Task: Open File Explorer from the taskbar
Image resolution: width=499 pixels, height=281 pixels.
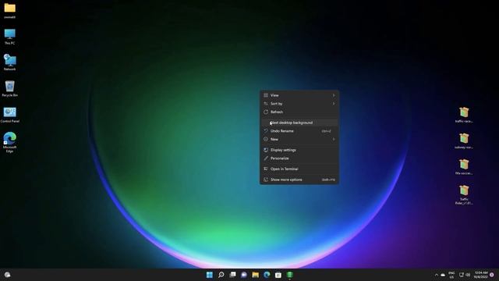Action: point(255,275)
